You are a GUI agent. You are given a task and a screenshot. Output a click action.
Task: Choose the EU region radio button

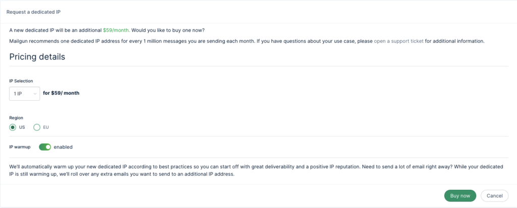[x=37, y=127]
